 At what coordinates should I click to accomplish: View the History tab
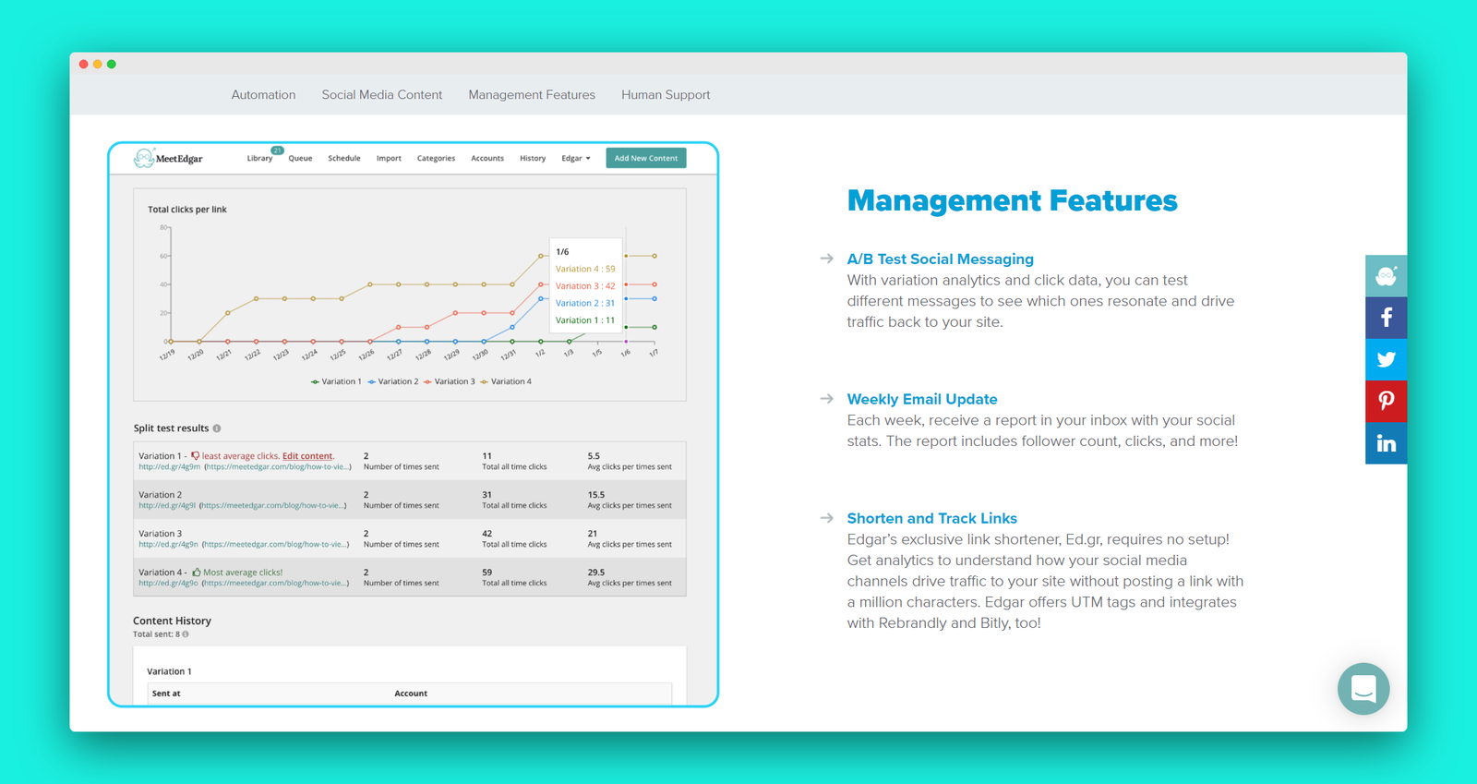[x=533, y=159]
